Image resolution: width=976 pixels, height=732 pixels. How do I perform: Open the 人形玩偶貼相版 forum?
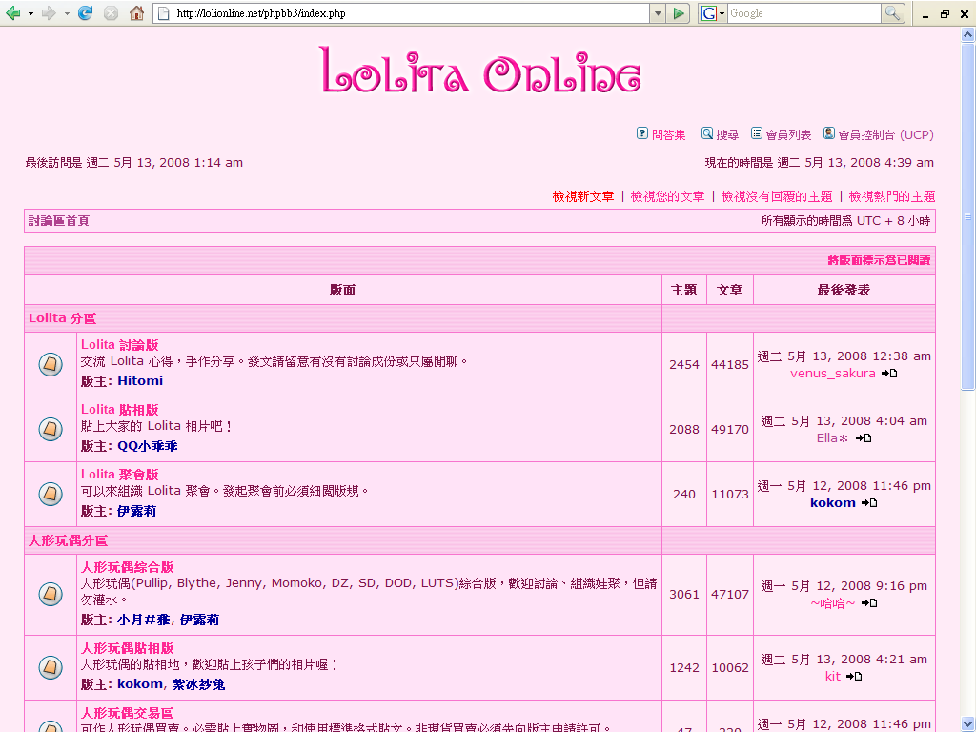click(127, 648)
